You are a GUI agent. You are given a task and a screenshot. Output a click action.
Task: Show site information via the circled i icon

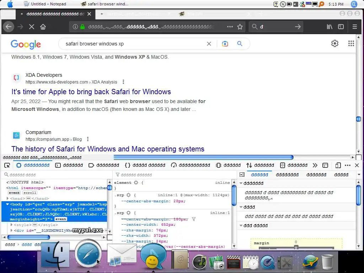coord(75,27)
